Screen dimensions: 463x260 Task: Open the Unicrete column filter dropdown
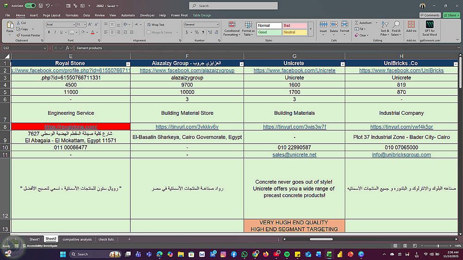pos(343,64)
